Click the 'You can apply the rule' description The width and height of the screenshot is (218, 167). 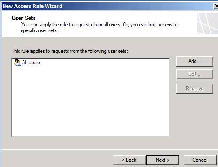pyautogui.click(x=99, y=25)
